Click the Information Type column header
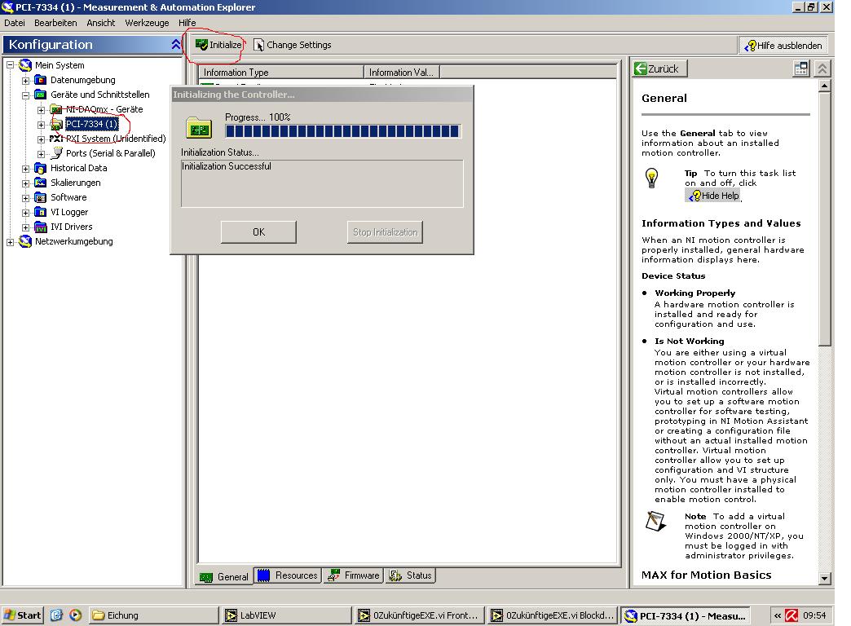 [281, 73]
